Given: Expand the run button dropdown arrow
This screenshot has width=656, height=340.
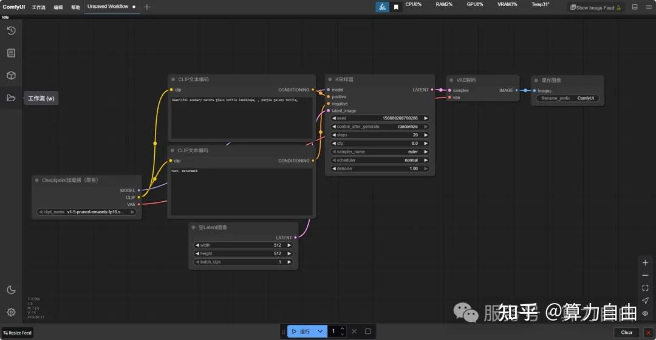Looking at the screenshot, I should click(x=320, y=332).
